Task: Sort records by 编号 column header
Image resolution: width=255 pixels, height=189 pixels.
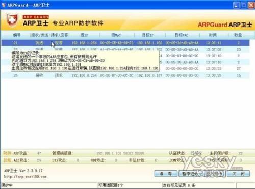Action: coord(17,35)
